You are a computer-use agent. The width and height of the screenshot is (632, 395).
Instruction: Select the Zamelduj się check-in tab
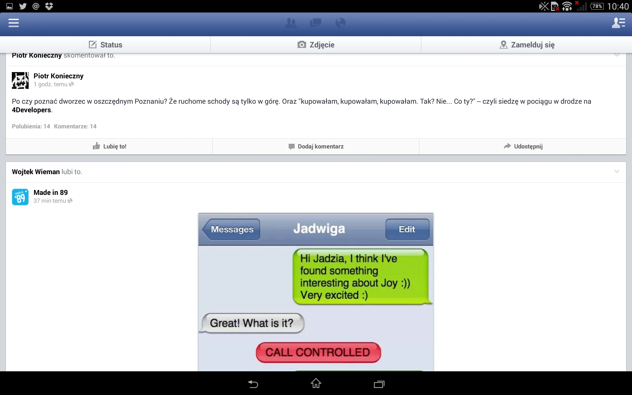527,45
